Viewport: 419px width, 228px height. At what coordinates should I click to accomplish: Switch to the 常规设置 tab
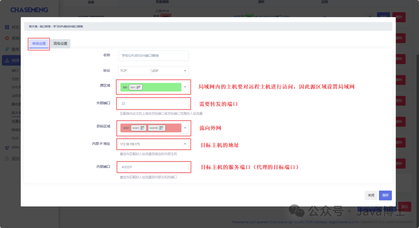38,44
